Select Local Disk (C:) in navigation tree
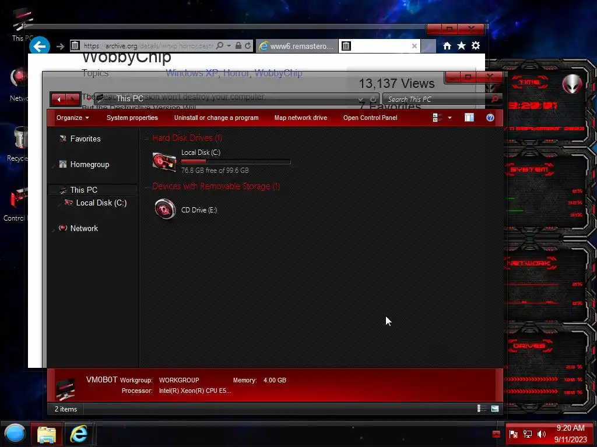The width and height of the screenshot is (597, 447). point(101,203)
